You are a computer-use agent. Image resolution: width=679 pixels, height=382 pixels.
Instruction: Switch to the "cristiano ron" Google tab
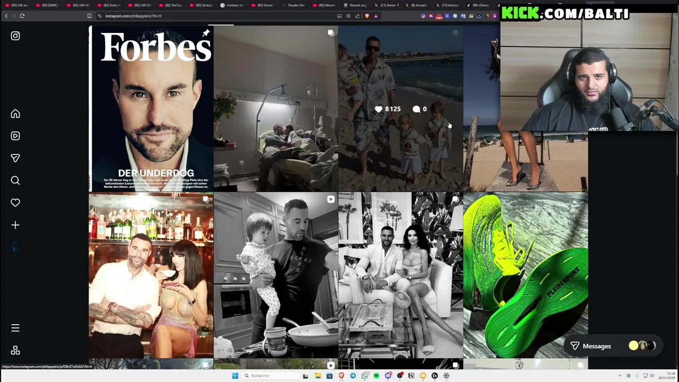[232, 5]
